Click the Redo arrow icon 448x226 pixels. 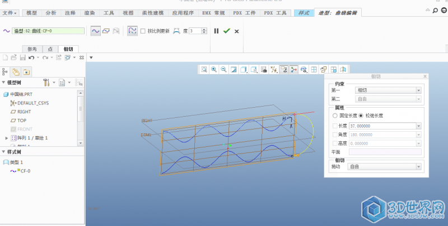[x=45, y=57]
